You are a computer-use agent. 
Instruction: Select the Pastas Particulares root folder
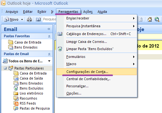coord(29,68)
